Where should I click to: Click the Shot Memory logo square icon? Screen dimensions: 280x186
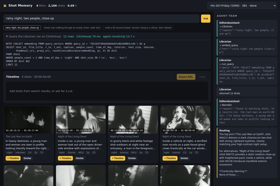click(x=5, y=6)
